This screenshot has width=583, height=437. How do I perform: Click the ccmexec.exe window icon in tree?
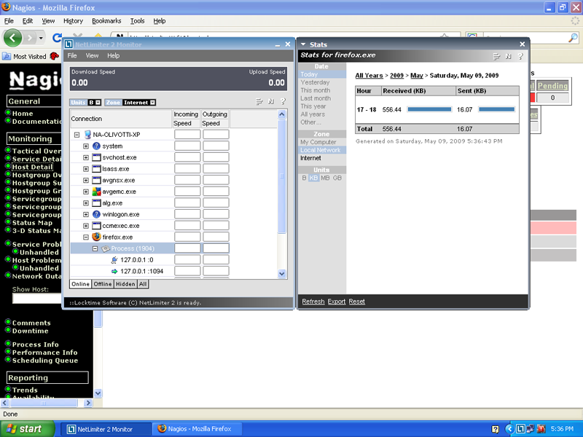pos(97,226)
